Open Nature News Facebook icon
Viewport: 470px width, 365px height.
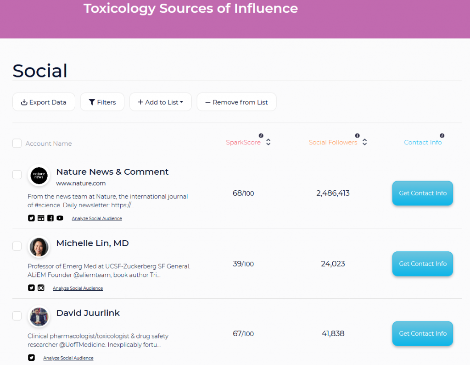tap(50, 218)
